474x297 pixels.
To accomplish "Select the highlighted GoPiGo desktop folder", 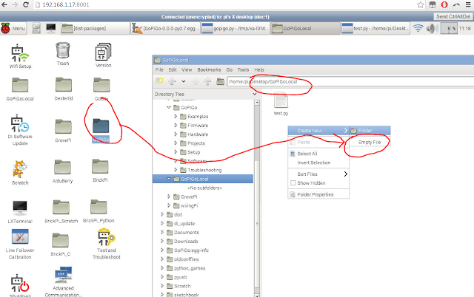I will (x=101, y=130).
